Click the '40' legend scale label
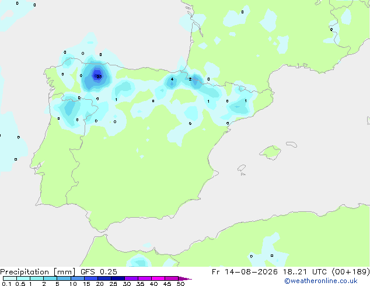The height and width of the screenshot is (286, 370). (x=154, y=284)
